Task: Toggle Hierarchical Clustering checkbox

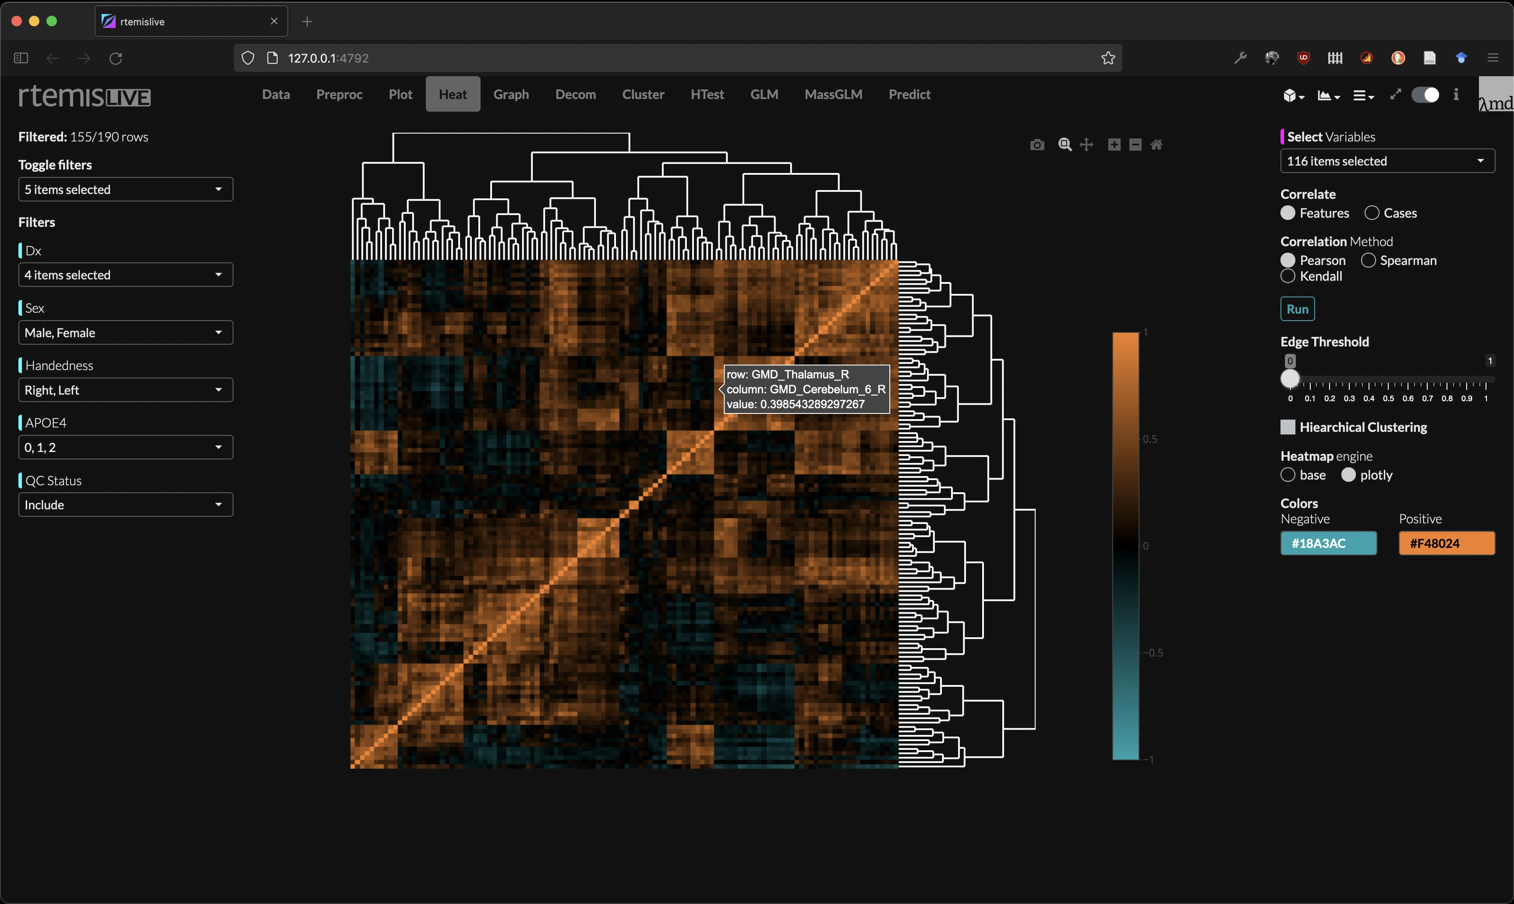Action: tap(1288, 427)
